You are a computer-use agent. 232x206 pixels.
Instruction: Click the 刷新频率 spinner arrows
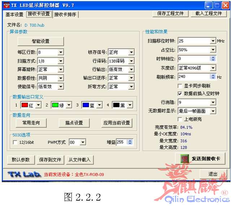click(x=213, y=76)
